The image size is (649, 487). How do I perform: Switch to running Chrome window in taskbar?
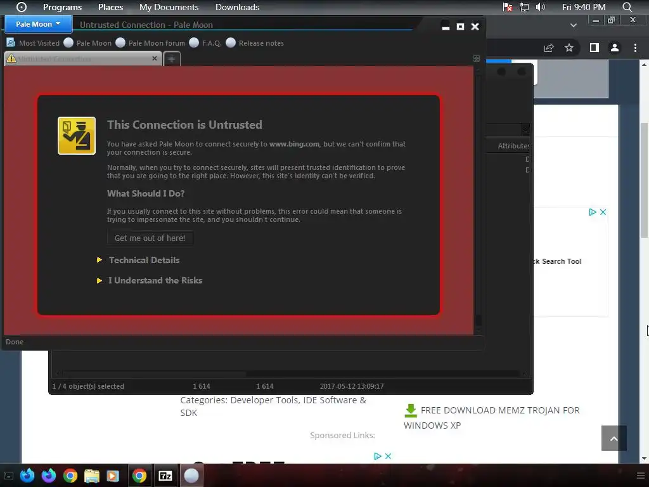[x=139, y=476]
